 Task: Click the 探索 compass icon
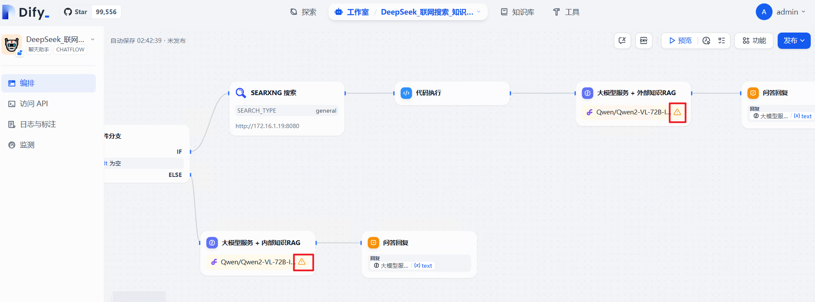point(294,12)
